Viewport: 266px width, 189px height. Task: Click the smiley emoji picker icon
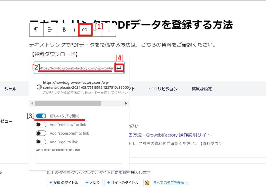coord(147,183)
